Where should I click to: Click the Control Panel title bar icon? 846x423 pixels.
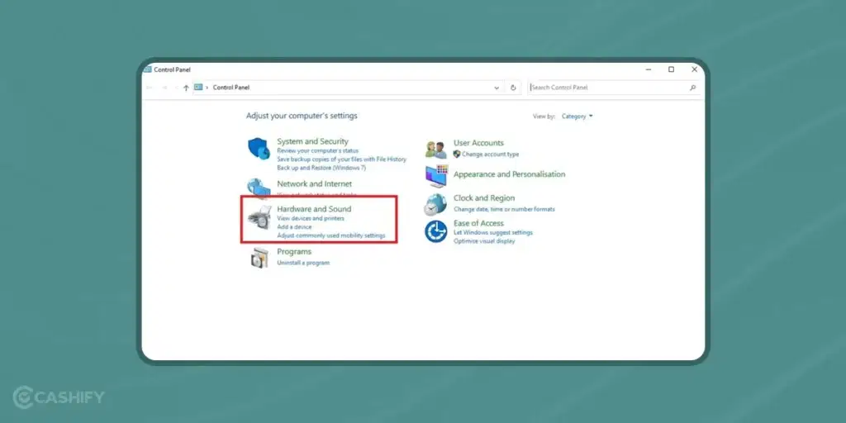coord(147,69)
